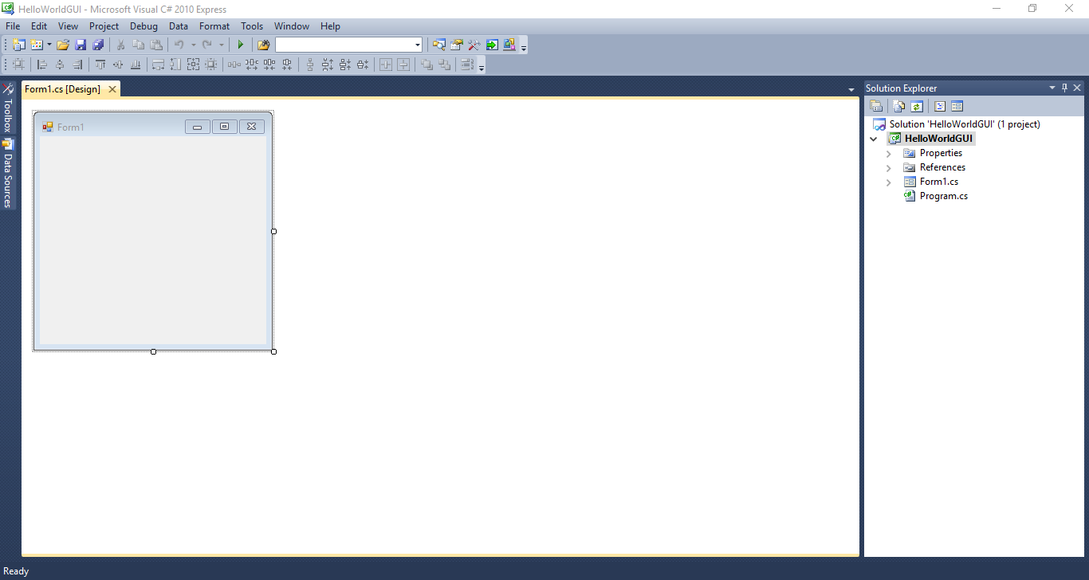Click the Redo arrow icon

[x=207, y=45]
